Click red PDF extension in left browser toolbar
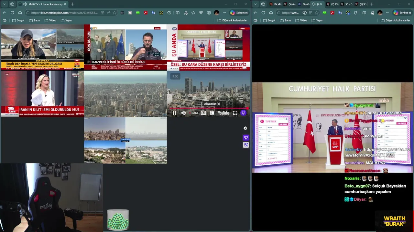 (146, 13)
